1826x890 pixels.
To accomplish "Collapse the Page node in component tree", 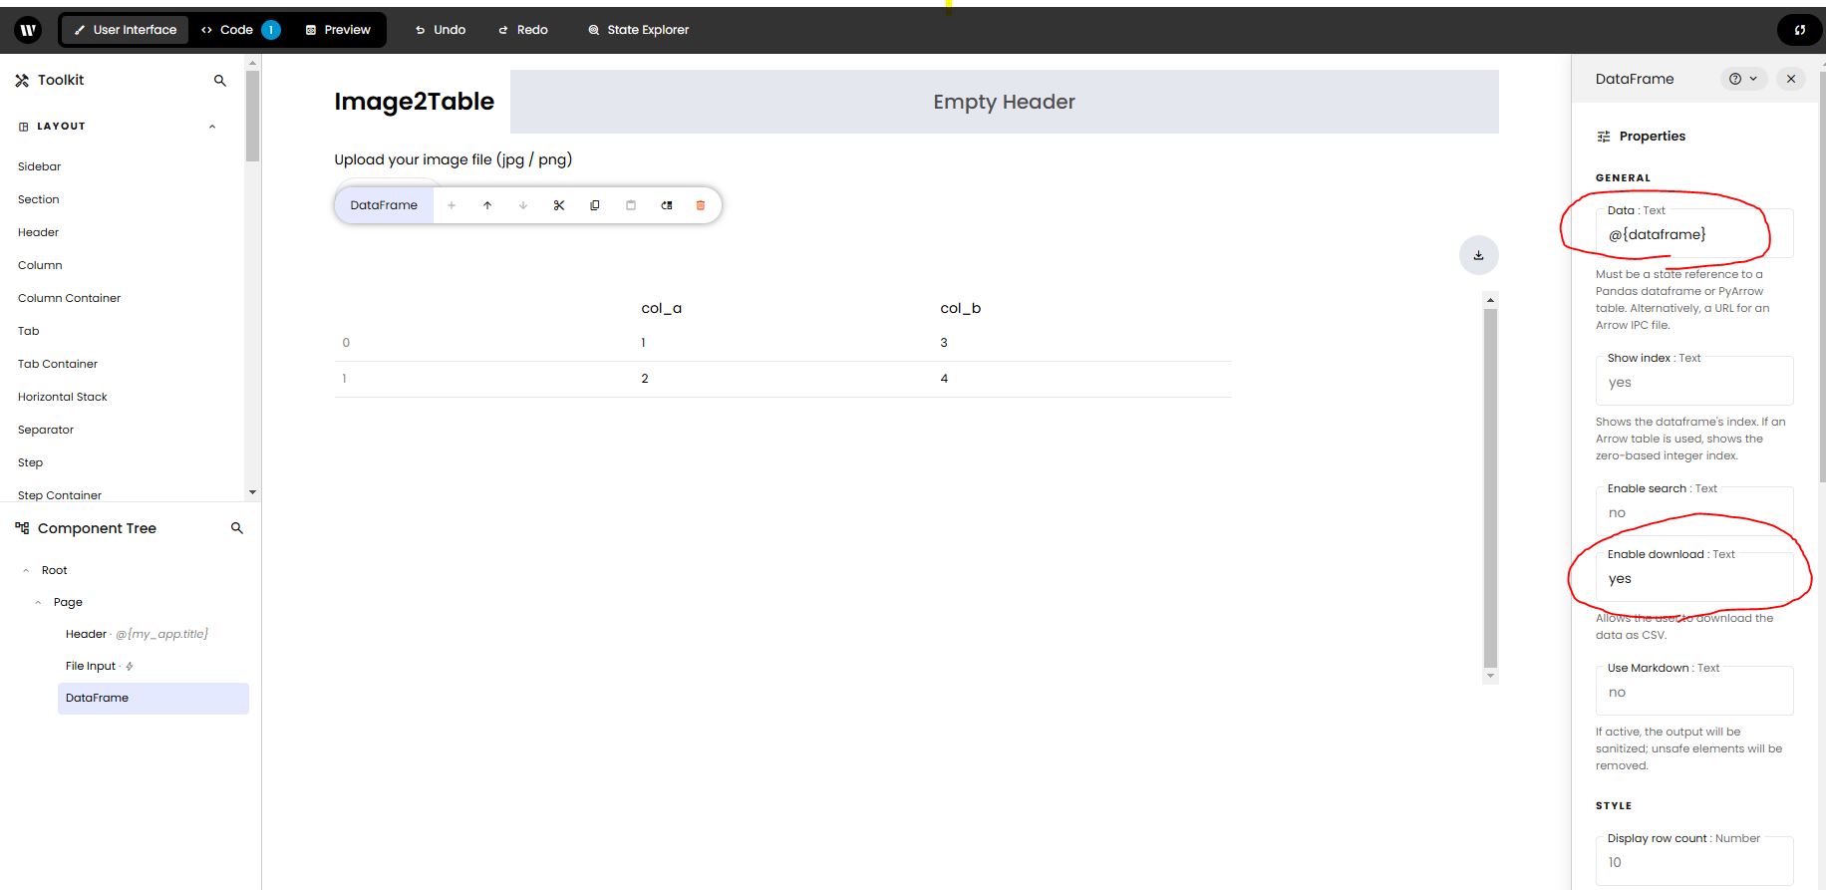I will 38,603.
